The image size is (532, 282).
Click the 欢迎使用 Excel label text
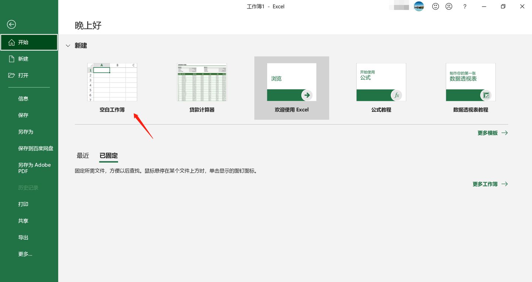point(291,109)
